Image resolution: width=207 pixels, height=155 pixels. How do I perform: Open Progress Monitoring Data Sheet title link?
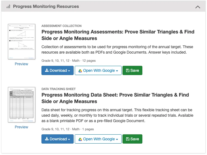115,98
